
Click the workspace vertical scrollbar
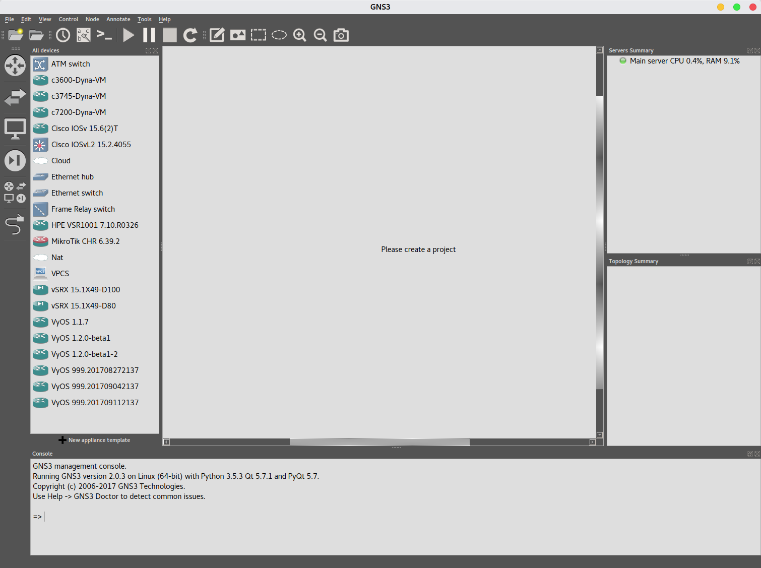pos(600,243)
